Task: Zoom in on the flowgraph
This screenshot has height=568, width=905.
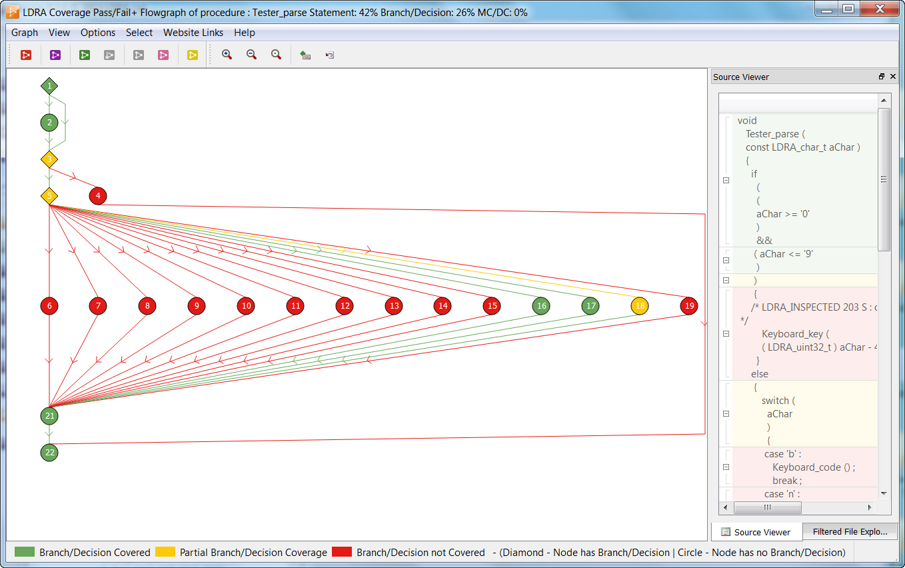Action: [x=227, y=55]
